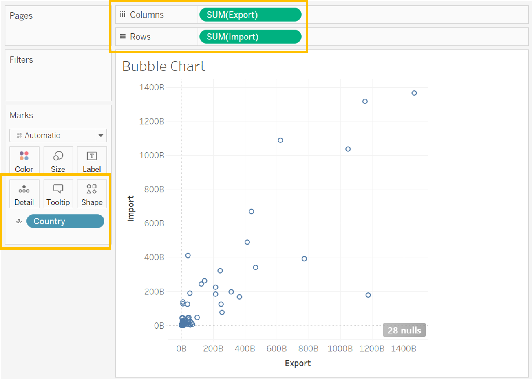Viewport: 532px width, 379px height.
Task: Click the 28 nulls indicator
Action: point(404,330)
